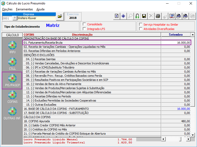
Task: Click the Matriz establishment type label
Action: click(53, 25)
